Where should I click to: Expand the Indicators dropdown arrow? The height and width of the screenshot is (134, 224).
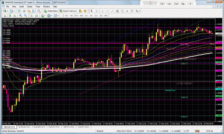[x=45, y=16]
